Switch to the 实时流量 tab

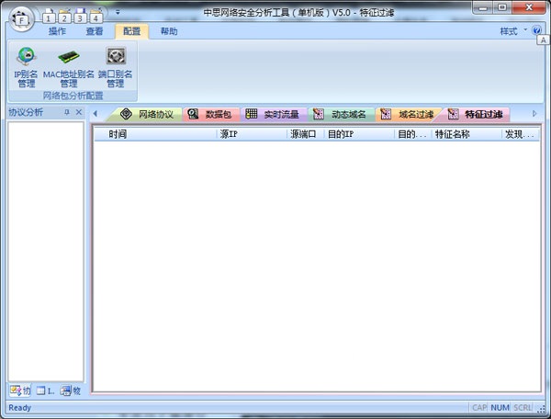(x=273, y=114)
